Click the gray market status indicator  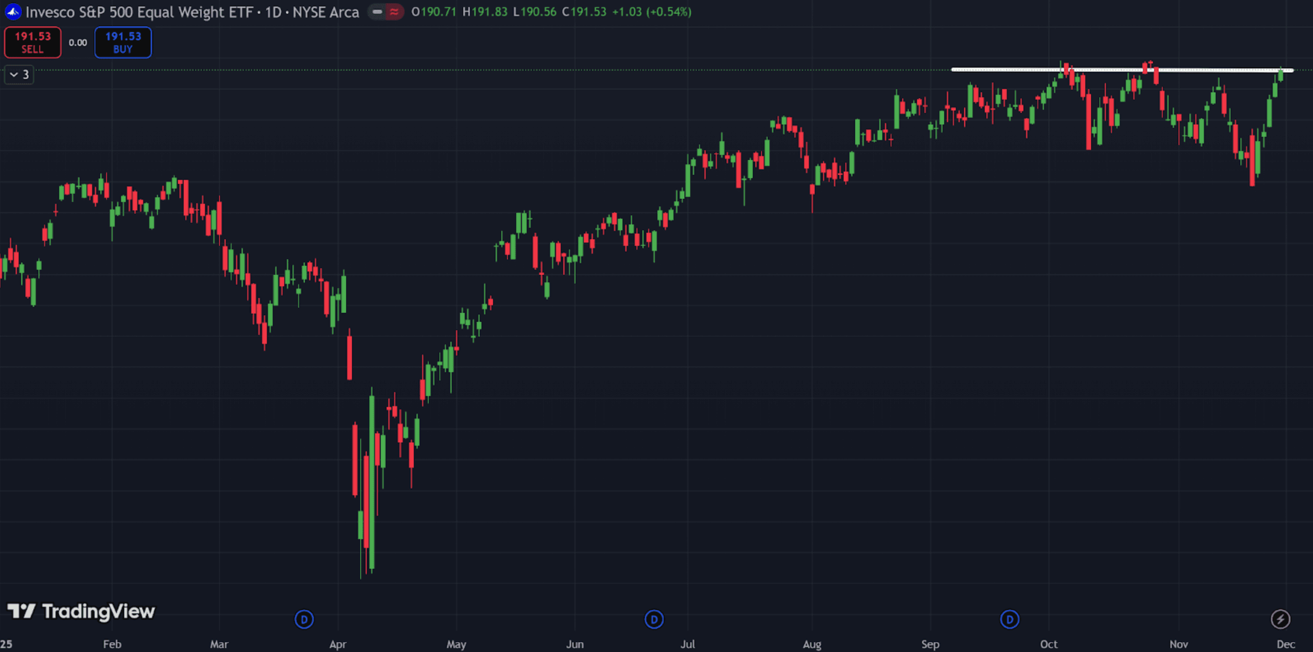point(377,11)
